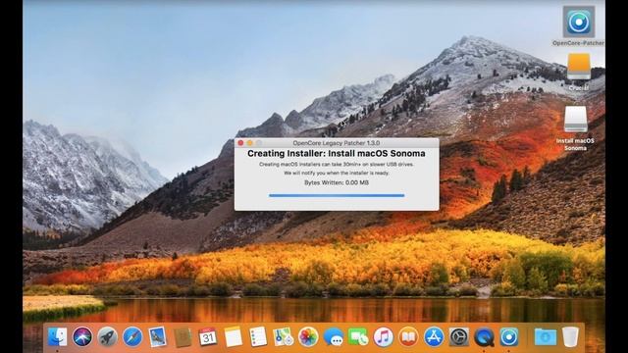Open iBooks orange icon in dock

click(408, 336)
